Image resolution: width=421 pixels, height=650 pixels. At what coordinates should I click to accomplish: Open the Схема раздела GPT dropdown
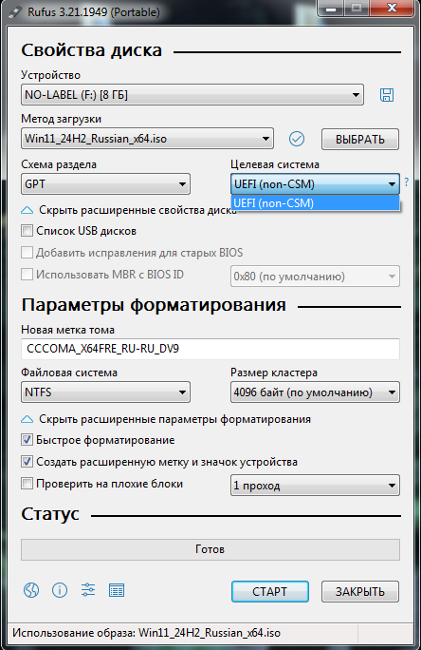pyautogui.click(x=105, y=184)
